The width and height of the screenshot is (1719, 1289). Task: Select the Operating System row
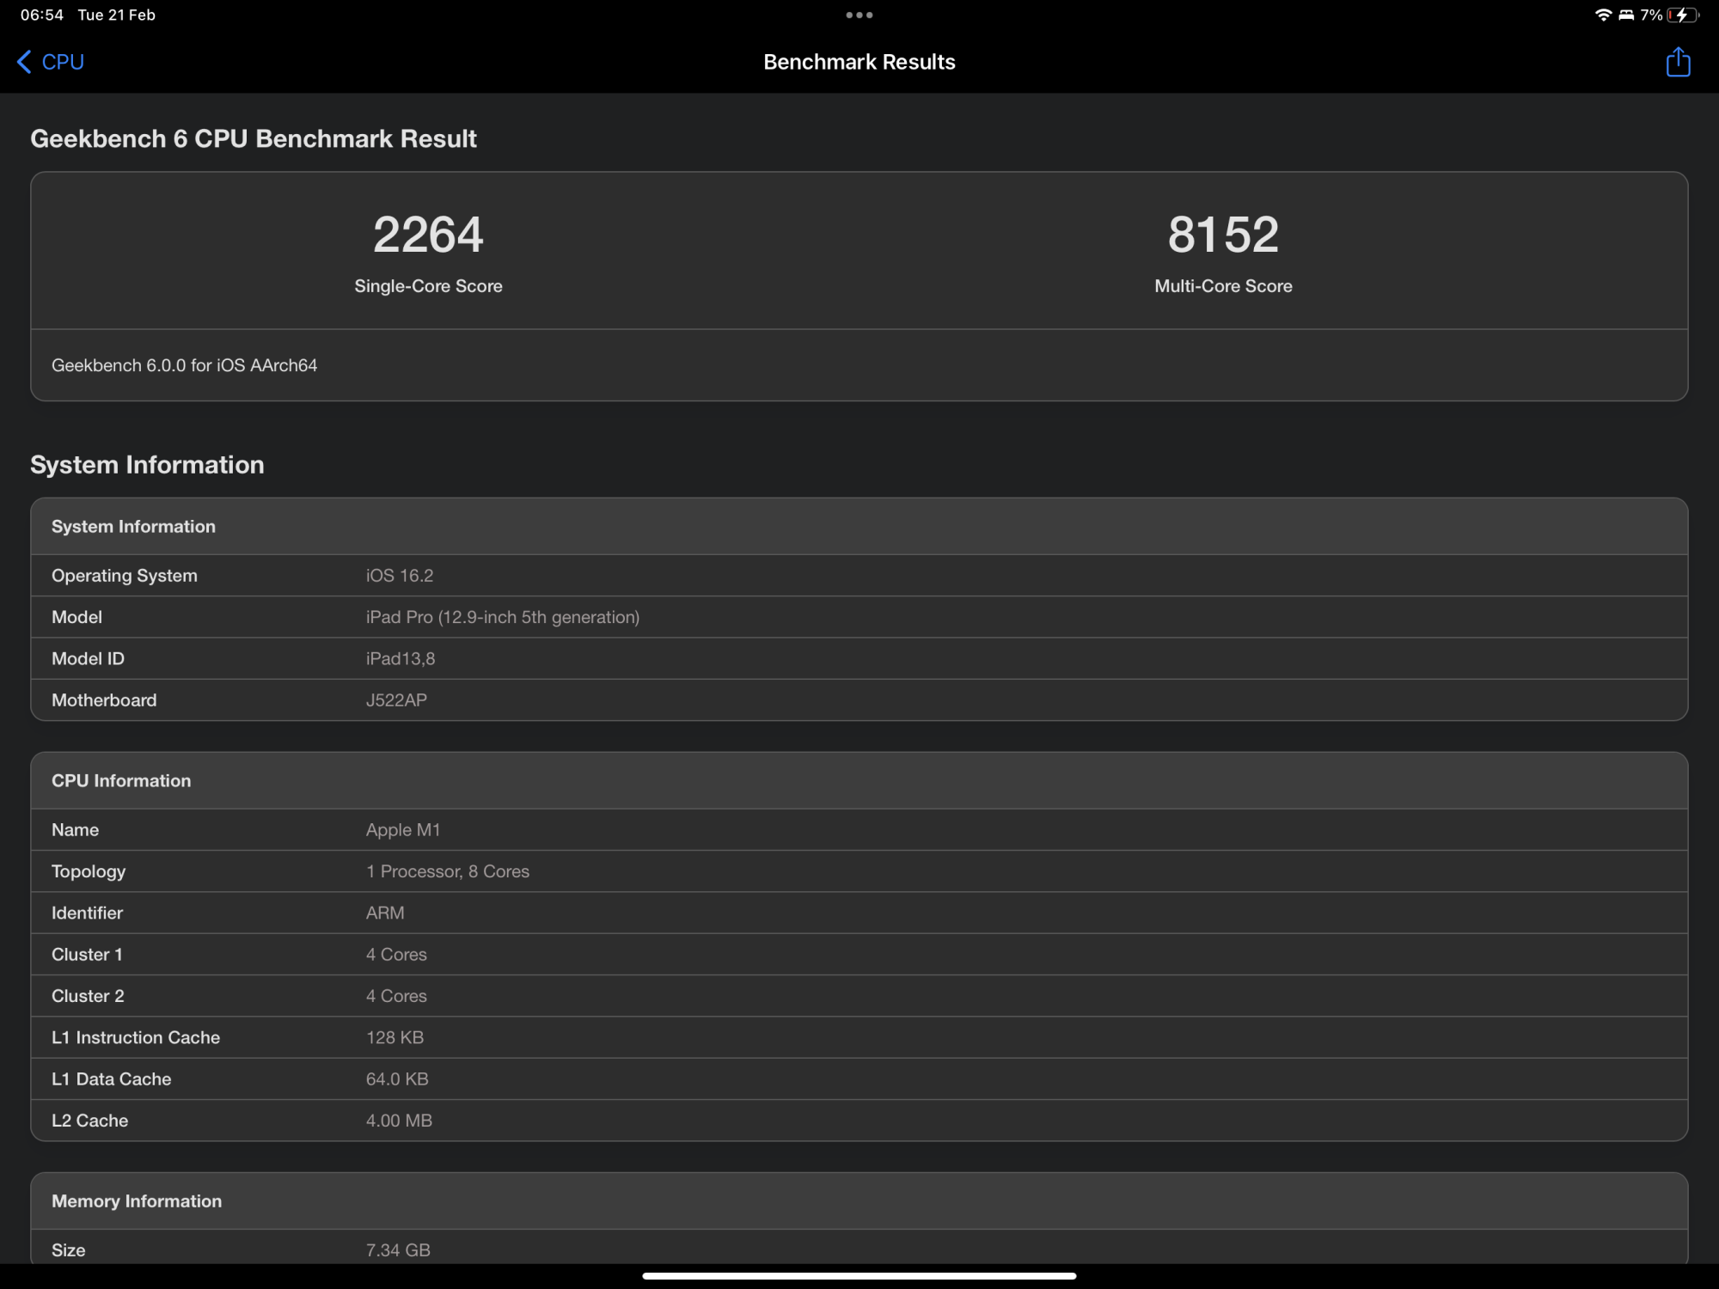coord(859,576)
